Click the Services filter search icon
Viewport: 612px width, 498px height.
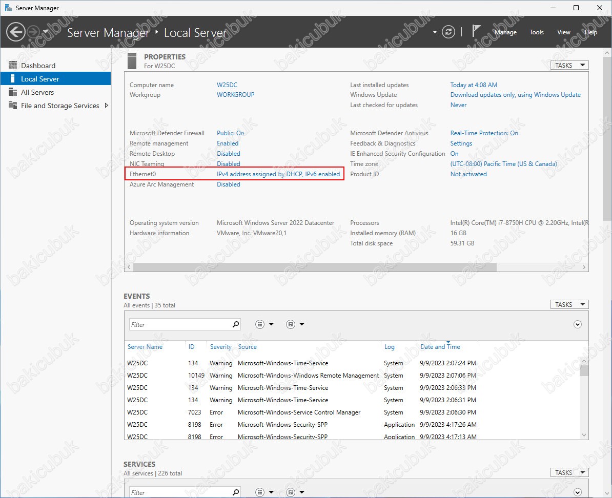pyautogui.click(x=235, y=492)
